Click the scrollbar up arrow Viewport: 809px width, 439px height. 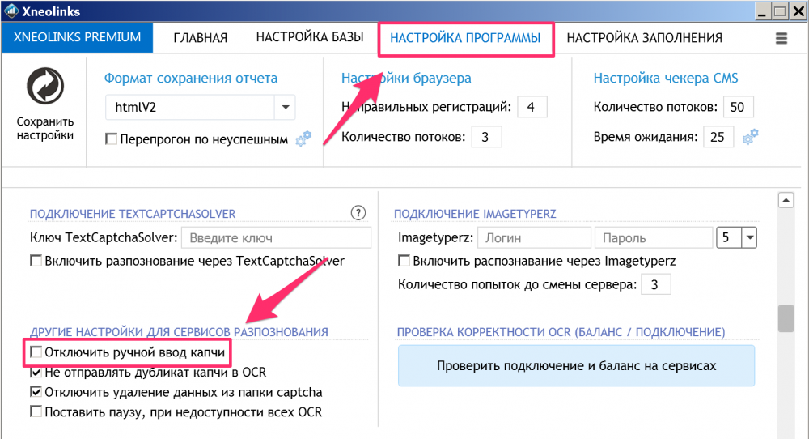tap(786, 200)
